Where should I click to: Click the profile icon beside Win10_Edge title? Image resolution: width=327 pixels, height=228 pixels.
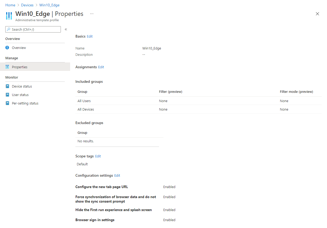9,16
